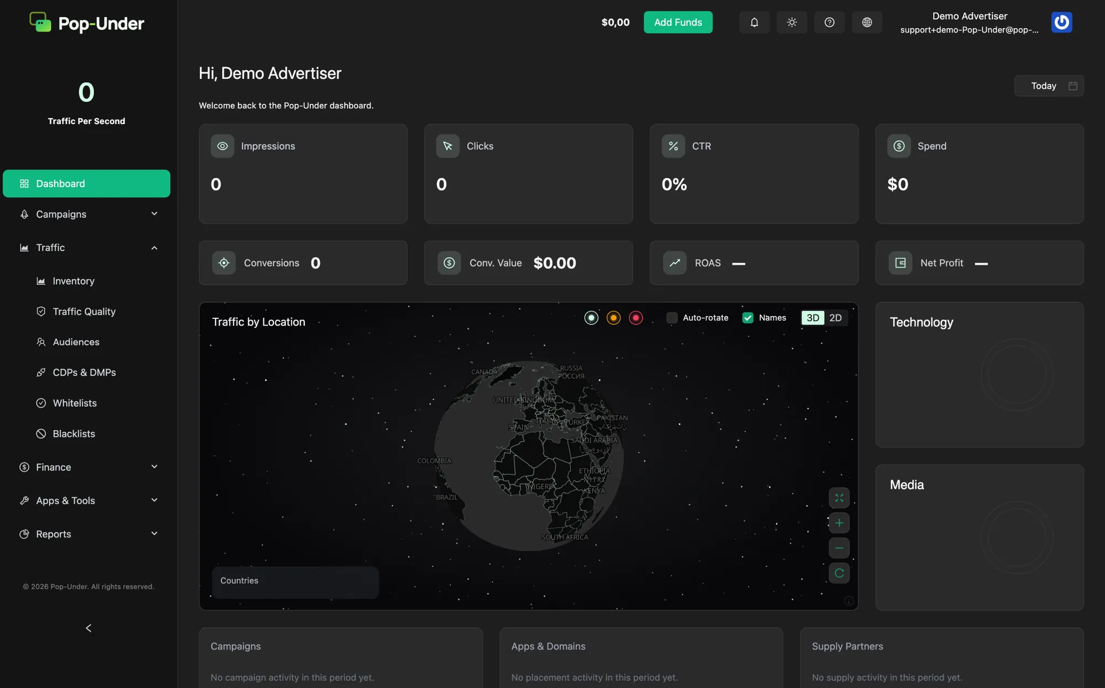Click the Clicks cursor icon
Image resolution: width=1105 pixels, height=688 pixels.
pos(448,146)
